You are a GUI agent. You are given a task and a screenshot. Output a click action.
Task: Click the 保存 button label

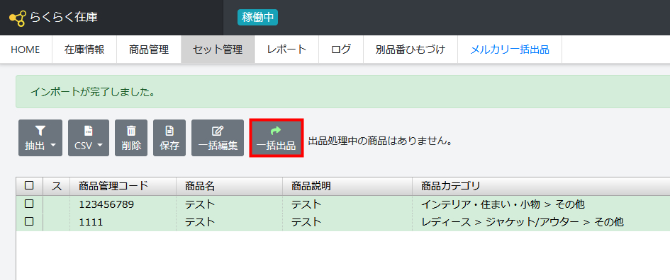click(169, 146)
